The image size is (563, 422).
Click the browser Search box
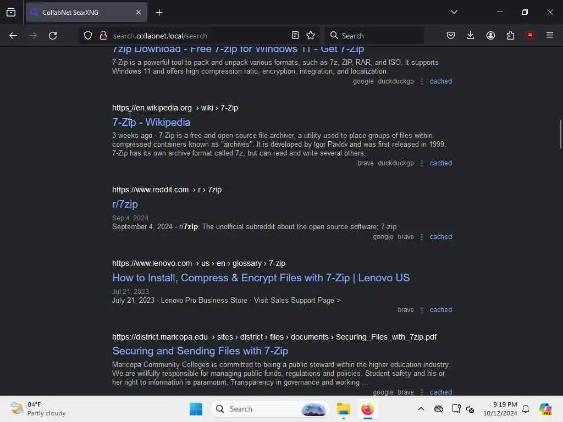(x=375, y=36)
